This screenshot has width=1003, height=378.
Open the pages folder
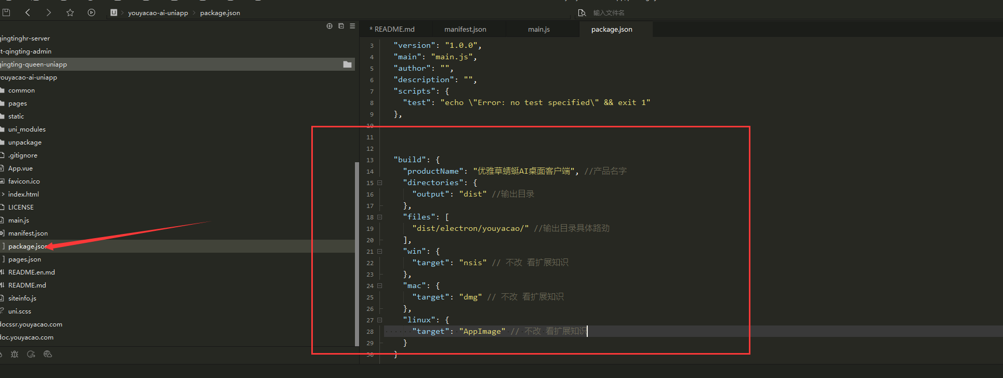[x=18, y=103]
